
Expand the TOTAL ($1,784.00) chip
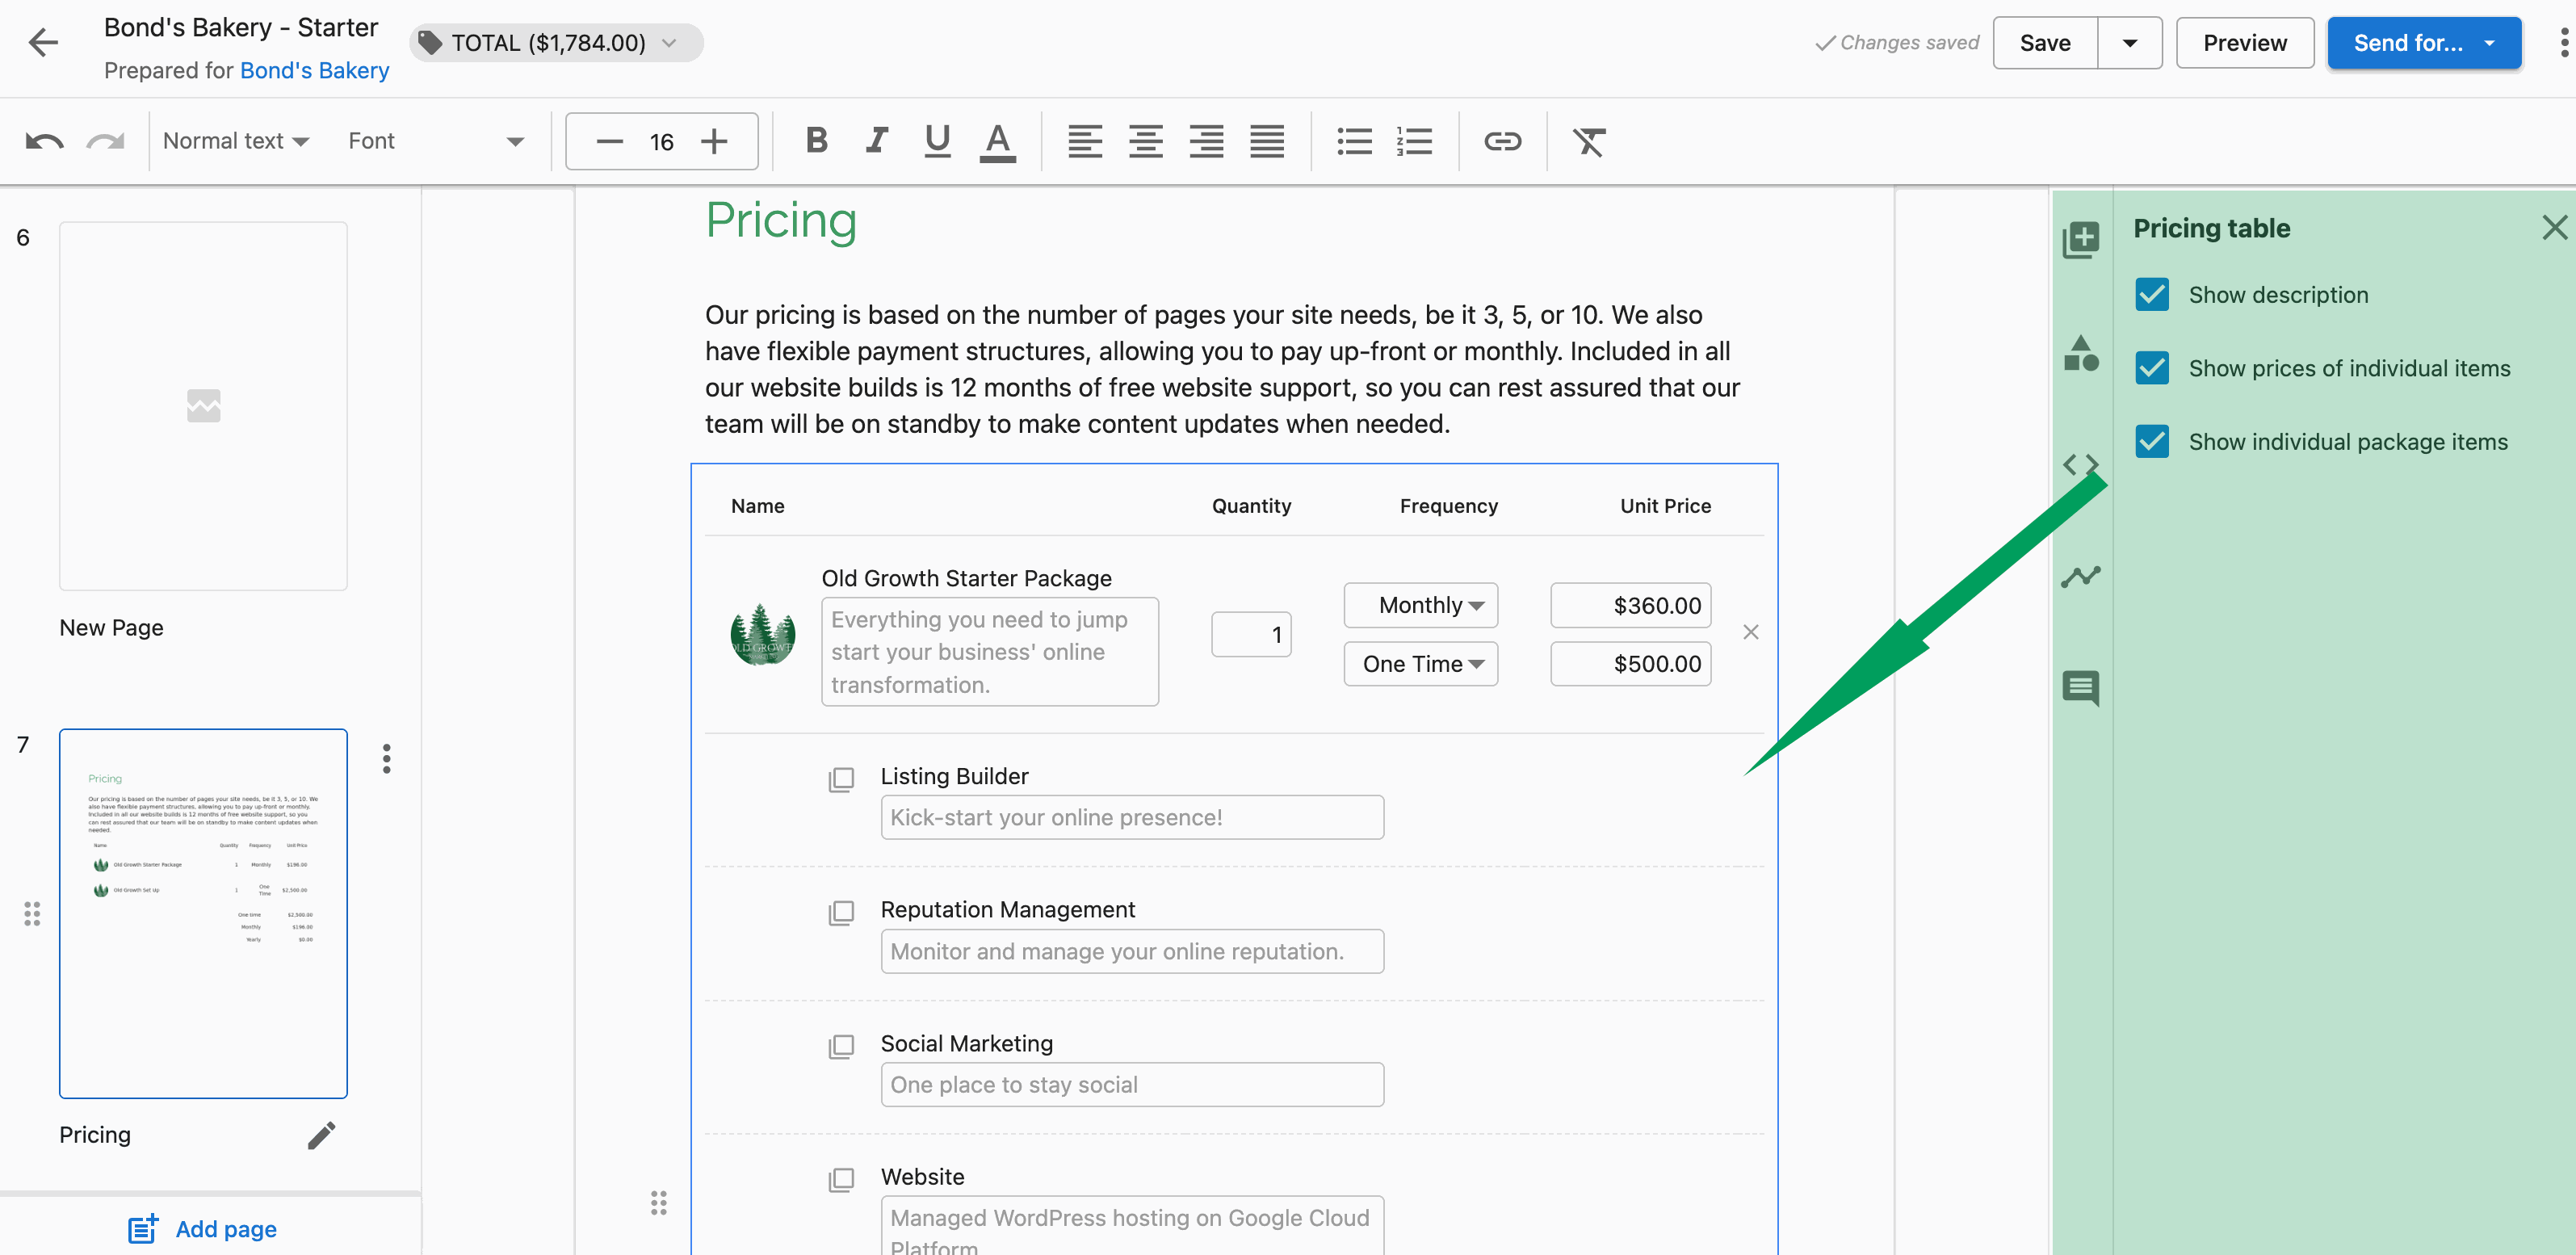[x=556, y=43]
